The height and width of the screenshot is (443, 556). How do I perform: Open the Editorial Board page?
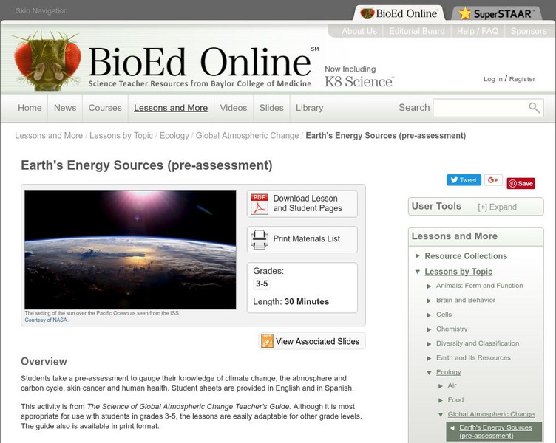click(x=417, y=31)
